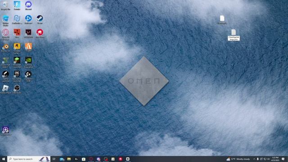Launch the Roblox Player desktop shortcut
Image resolution: width=288 pixels, height=162 pixels.
5,90
